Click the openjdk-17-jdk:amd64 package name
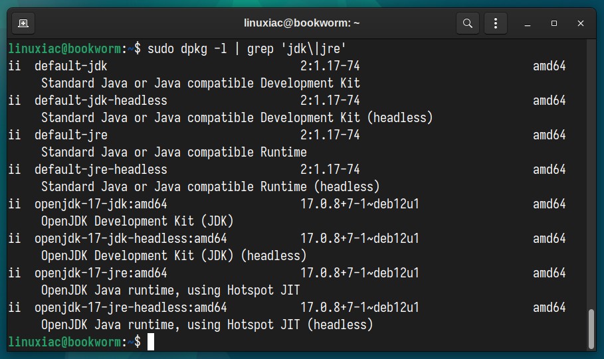Image resolution: width=604 pixels, height=359 pixels. pyautogui.click(x=101, y=204)
